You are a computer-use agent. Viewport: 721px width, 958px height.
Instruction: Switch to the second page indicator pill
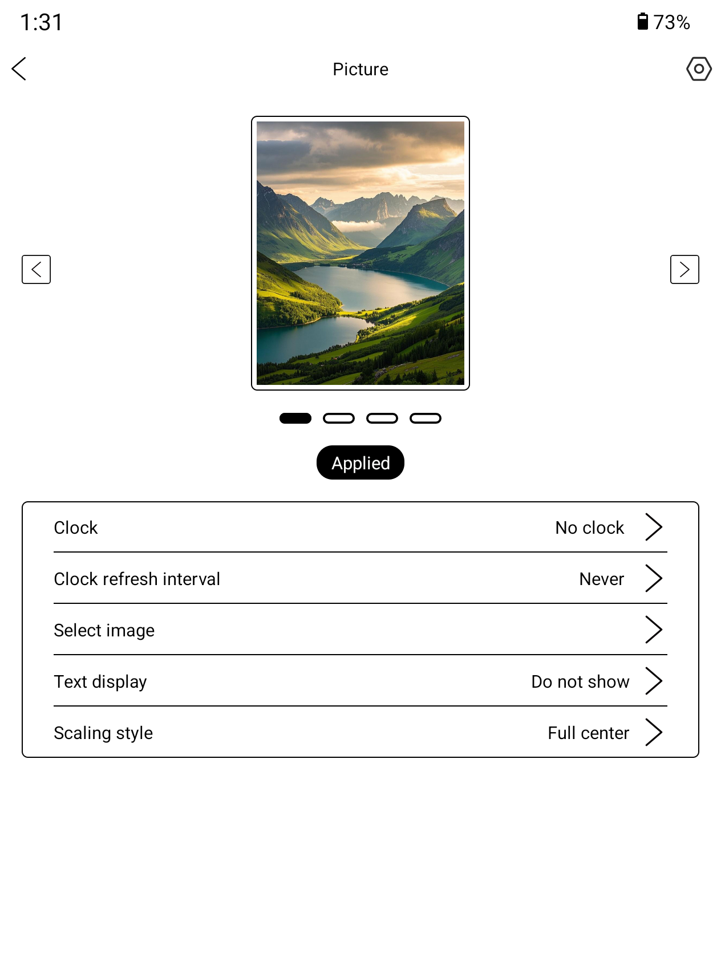click(x=339, y=419)
